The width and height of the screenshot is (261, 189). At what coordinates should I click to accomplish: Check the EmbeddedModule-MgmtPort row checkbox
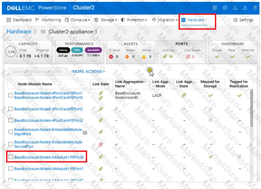point(11,132)
